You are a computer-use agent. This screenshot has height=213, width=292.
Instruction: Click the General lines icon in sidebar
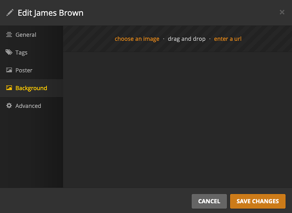(9, 35)
